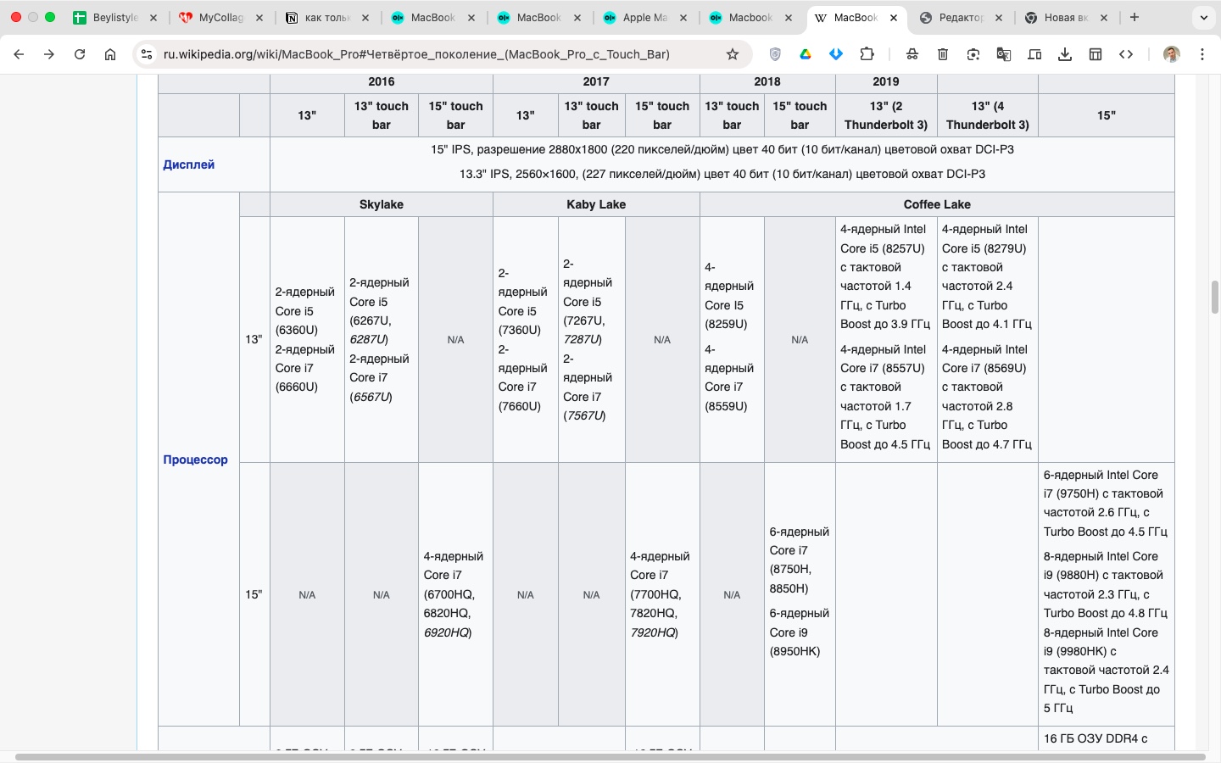Close the Apple Ma tab
Screen dimensions: 1221x763
coord(683,17)
